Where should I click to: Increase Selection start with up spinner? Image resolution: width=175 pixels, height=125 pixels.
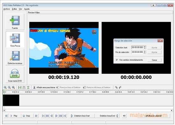[145, 47]
